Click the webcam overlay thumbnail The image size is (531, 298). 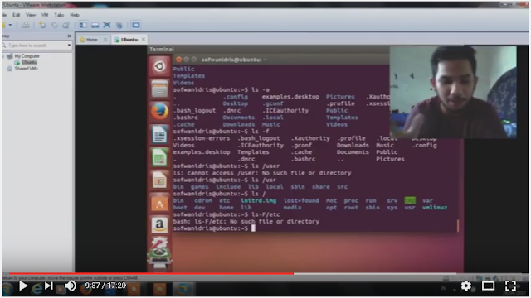coord(453,92)
